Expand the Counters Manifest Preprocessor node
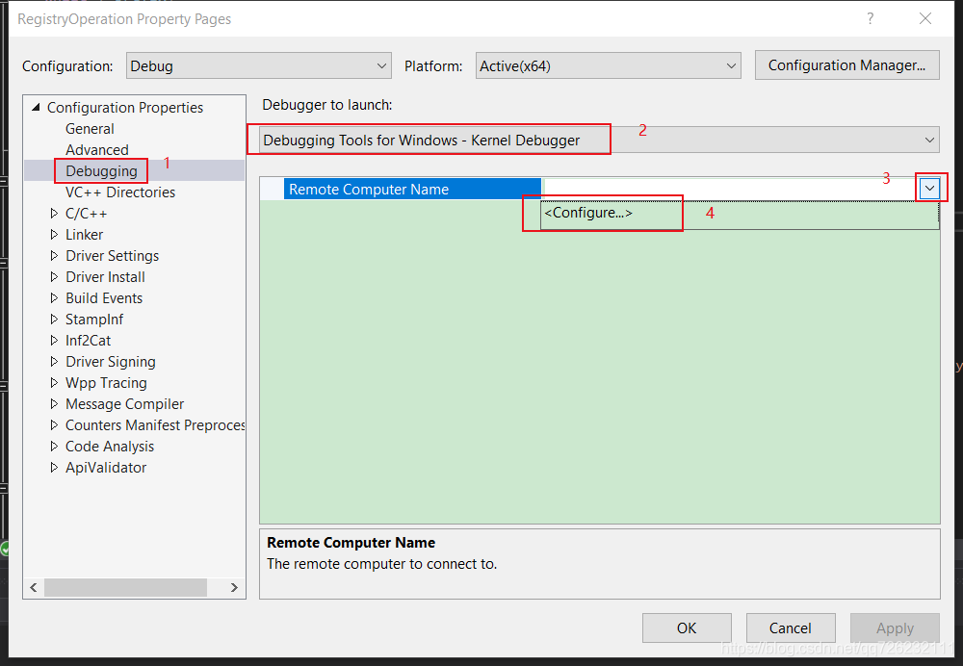Viewport: 963px width, 666px height. (x=54, y=424)
